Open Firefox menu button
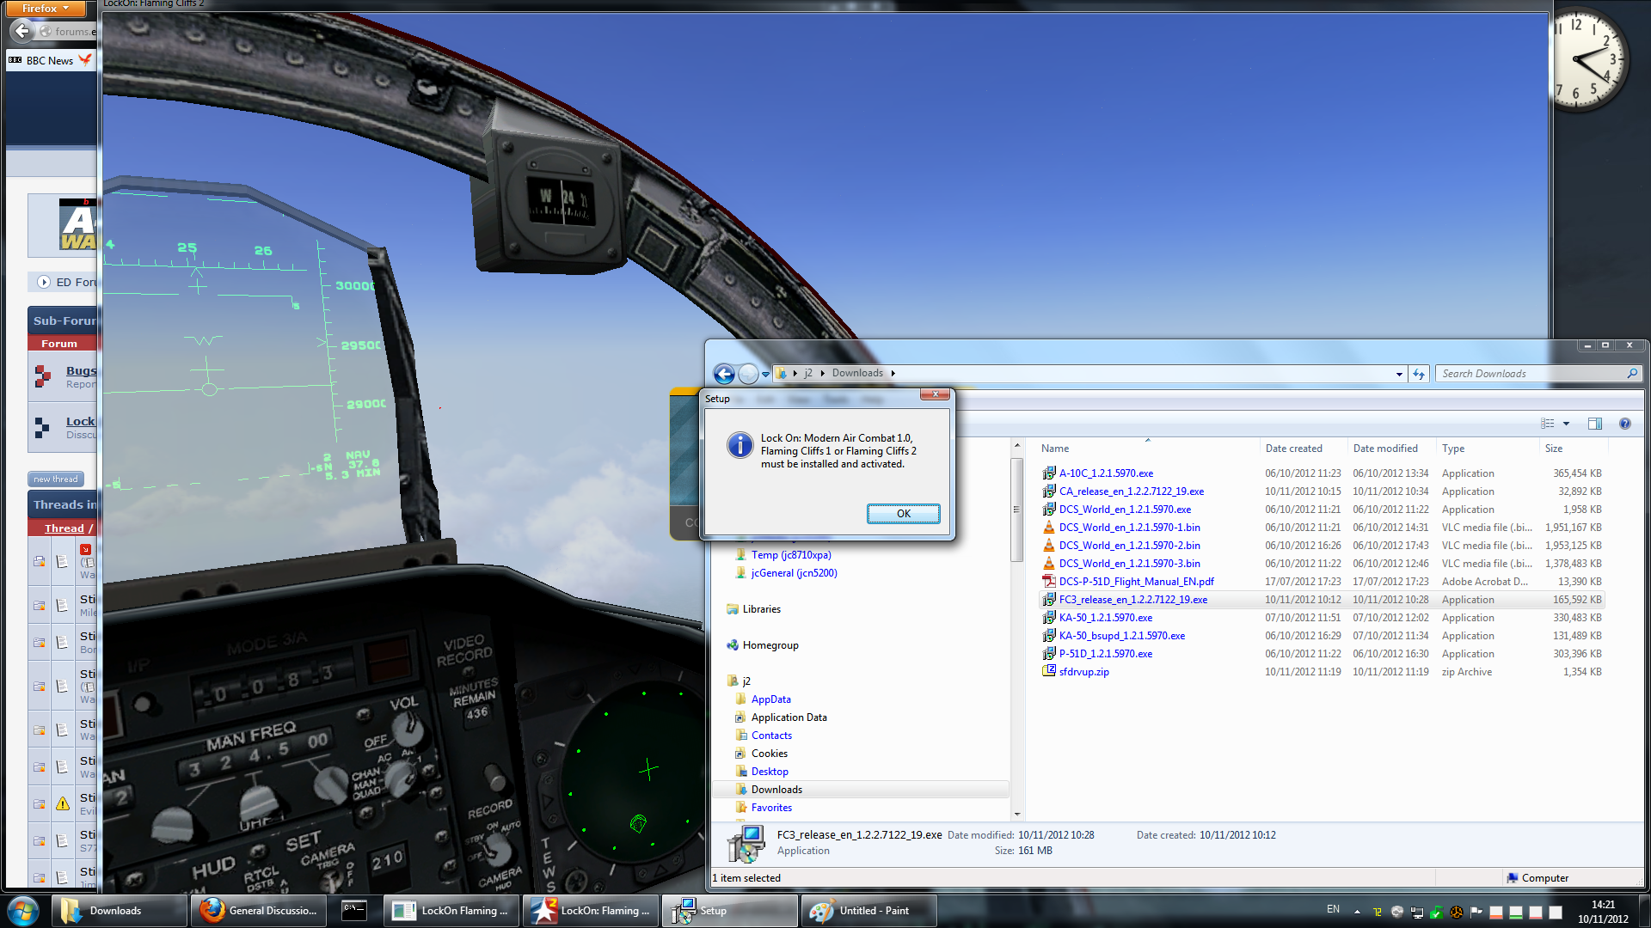The height and width of the screenshot is (928, 1651). [45, 9]
